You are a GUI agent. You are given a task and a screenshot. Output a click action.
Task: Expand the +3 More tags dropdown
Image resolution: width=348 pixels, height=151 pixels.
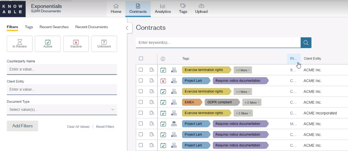click(x=243, y=113)
